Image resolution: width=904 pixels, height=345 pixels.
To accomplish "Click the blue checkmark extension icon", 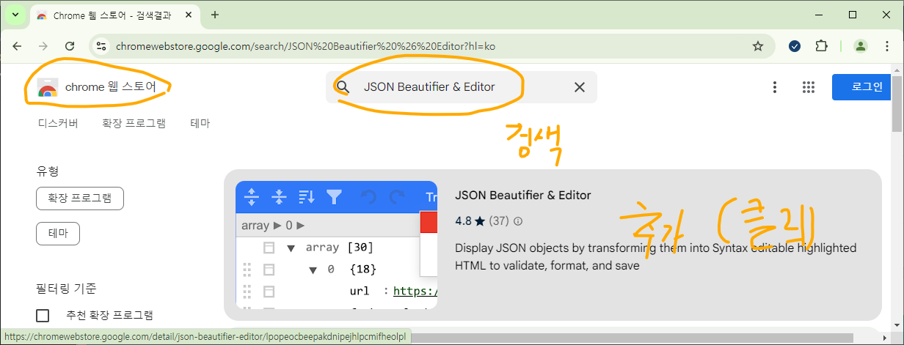I will tap(795, 46).
